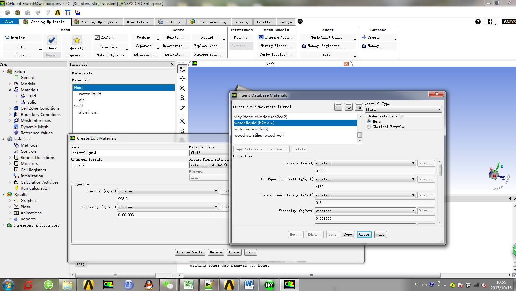Image resolution: width=516 pixels, height=291 pixels.
Task: Open Density dropdown in Create/Edit Materials
Action: pyautogui.click(x=168, y=191)
